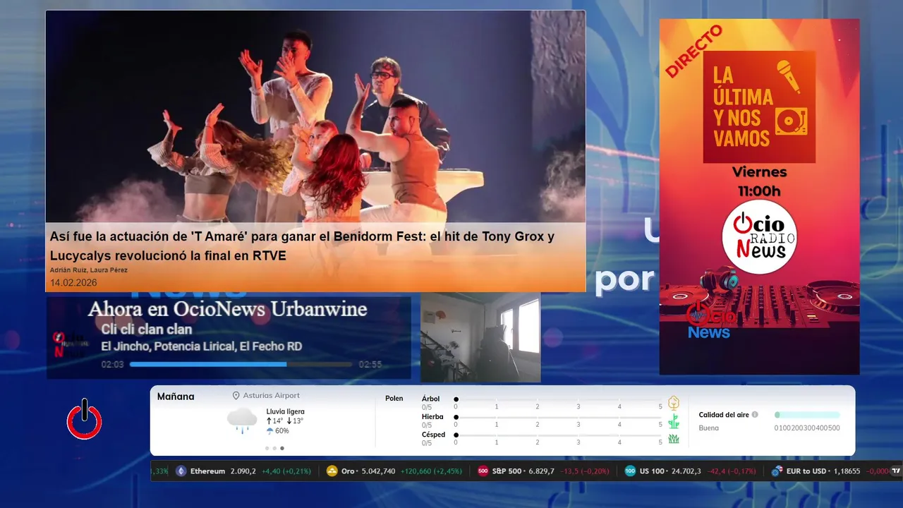This screenshot has height=508, width=903.
Task: Click the microphone icon on the radio poster
Action: 789,76
